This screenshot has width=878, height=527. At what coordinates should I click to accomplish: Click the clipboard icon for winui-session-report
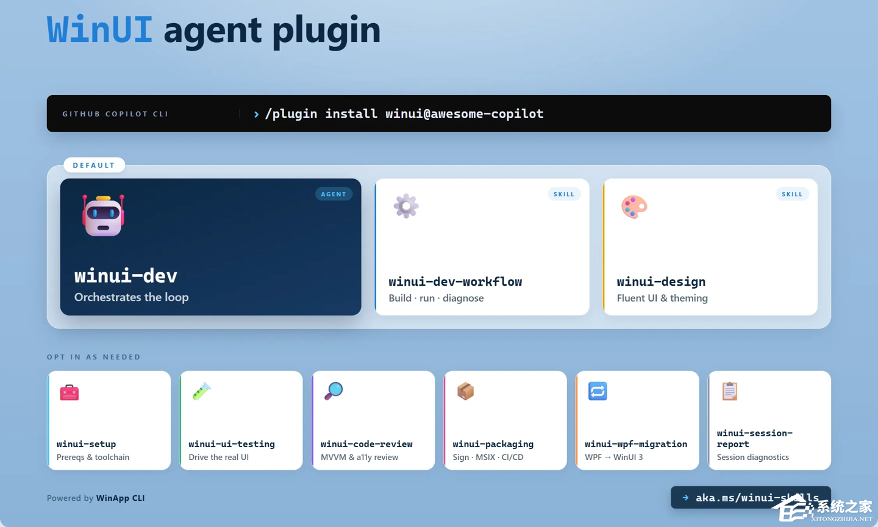coord(730,391)
